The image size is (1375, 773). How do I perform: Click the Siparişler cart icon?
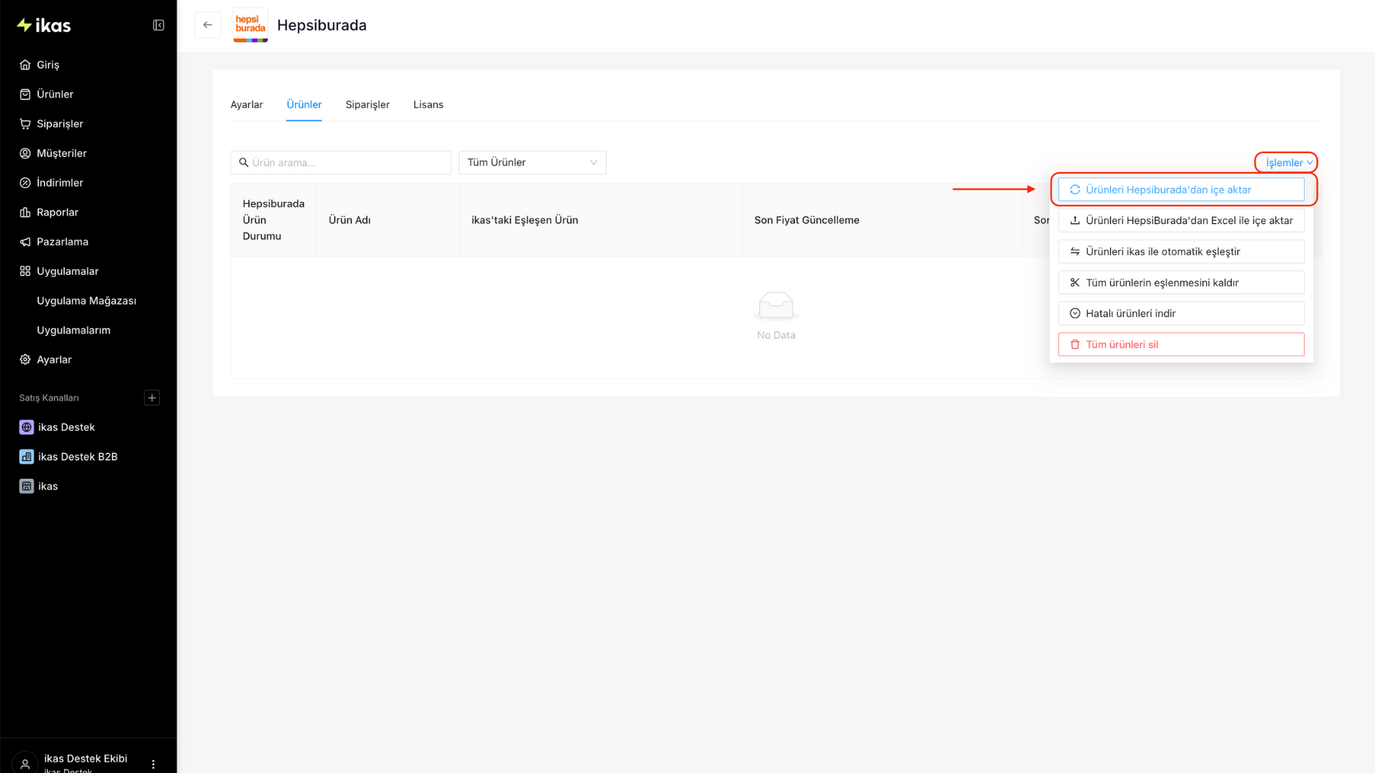coord(25,124)
